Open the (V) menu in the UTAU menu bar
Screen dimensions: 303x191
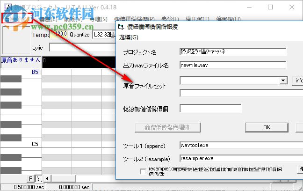(x=73, y=19)
